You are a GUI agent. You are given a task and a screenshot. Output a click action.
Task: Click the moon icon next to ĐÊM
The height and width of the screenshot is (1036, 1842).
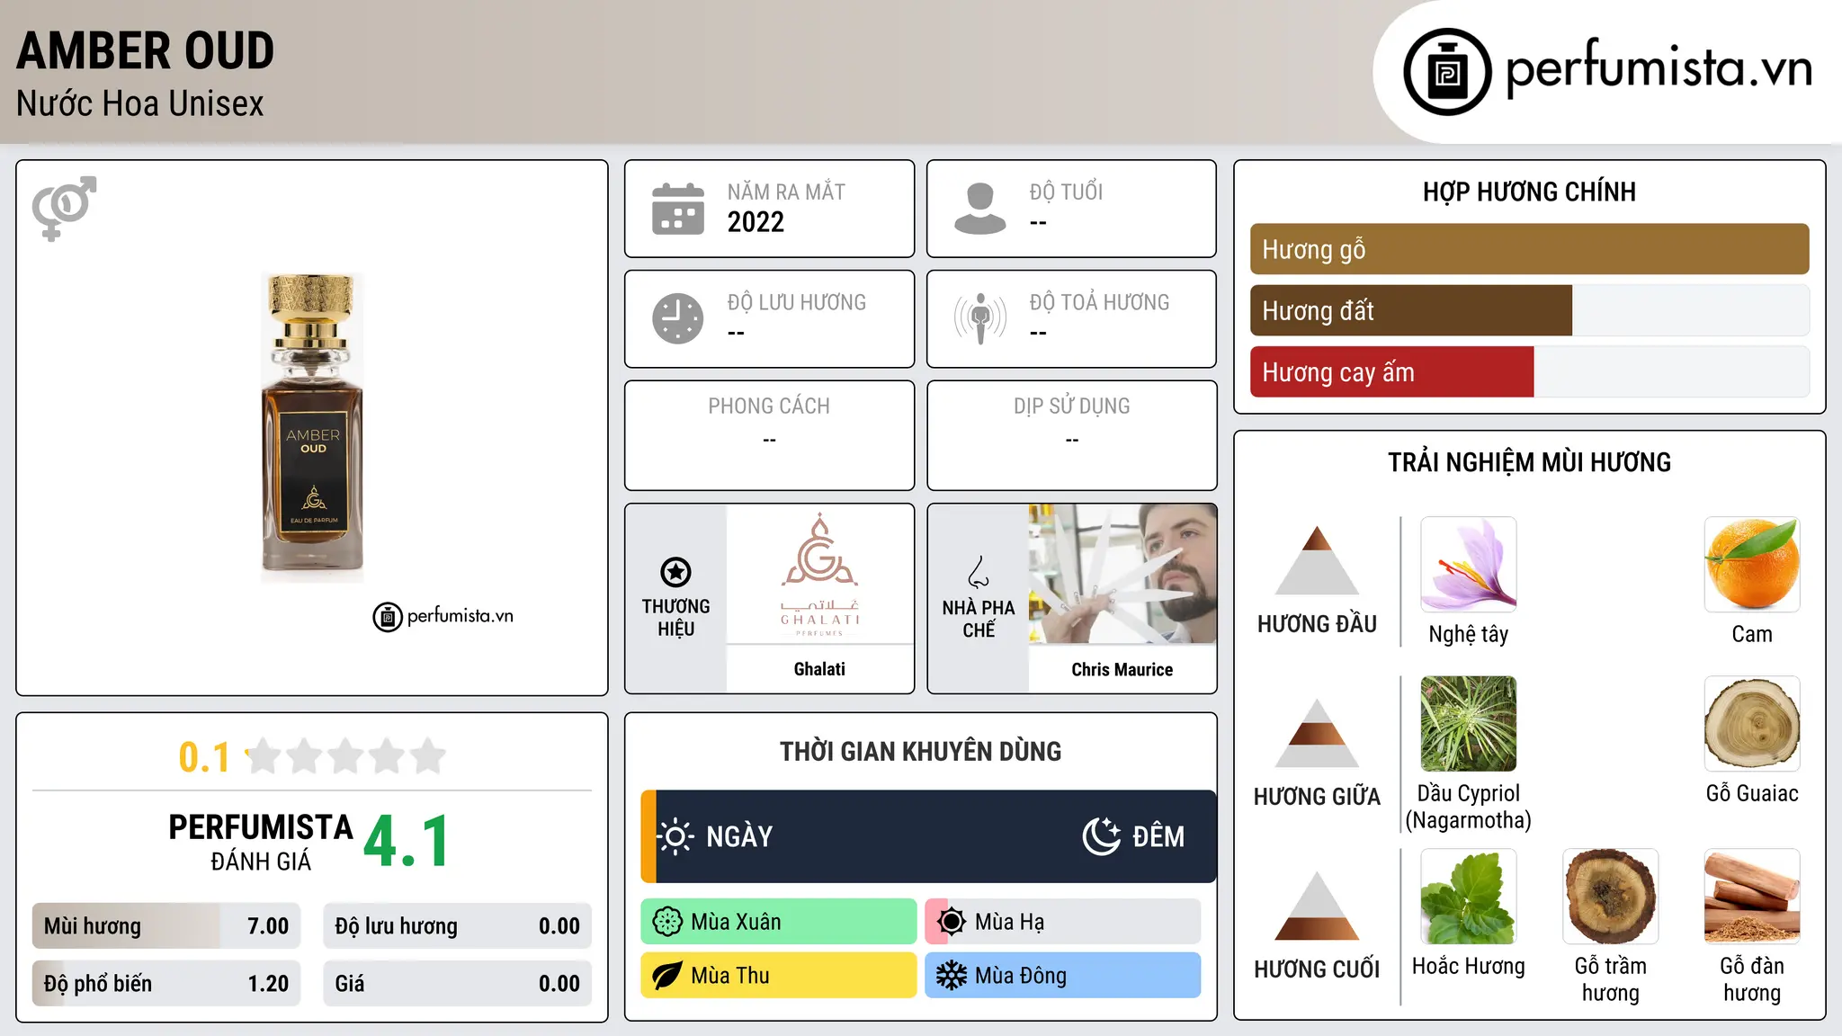coord(1102,836)
